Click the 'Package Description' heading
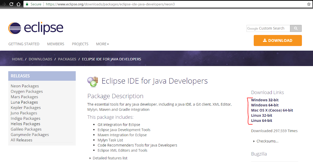313x164 pixels. (x=115, y=96)
